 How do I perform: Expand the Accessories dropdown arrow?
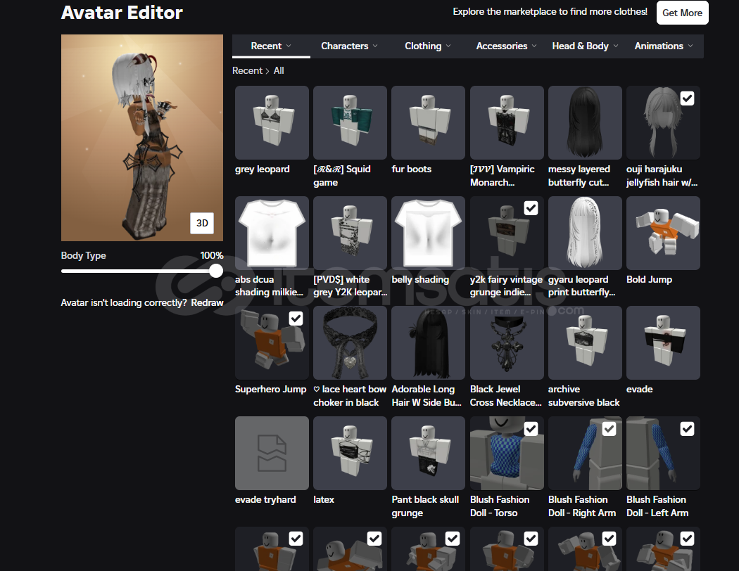pos(534,46)
